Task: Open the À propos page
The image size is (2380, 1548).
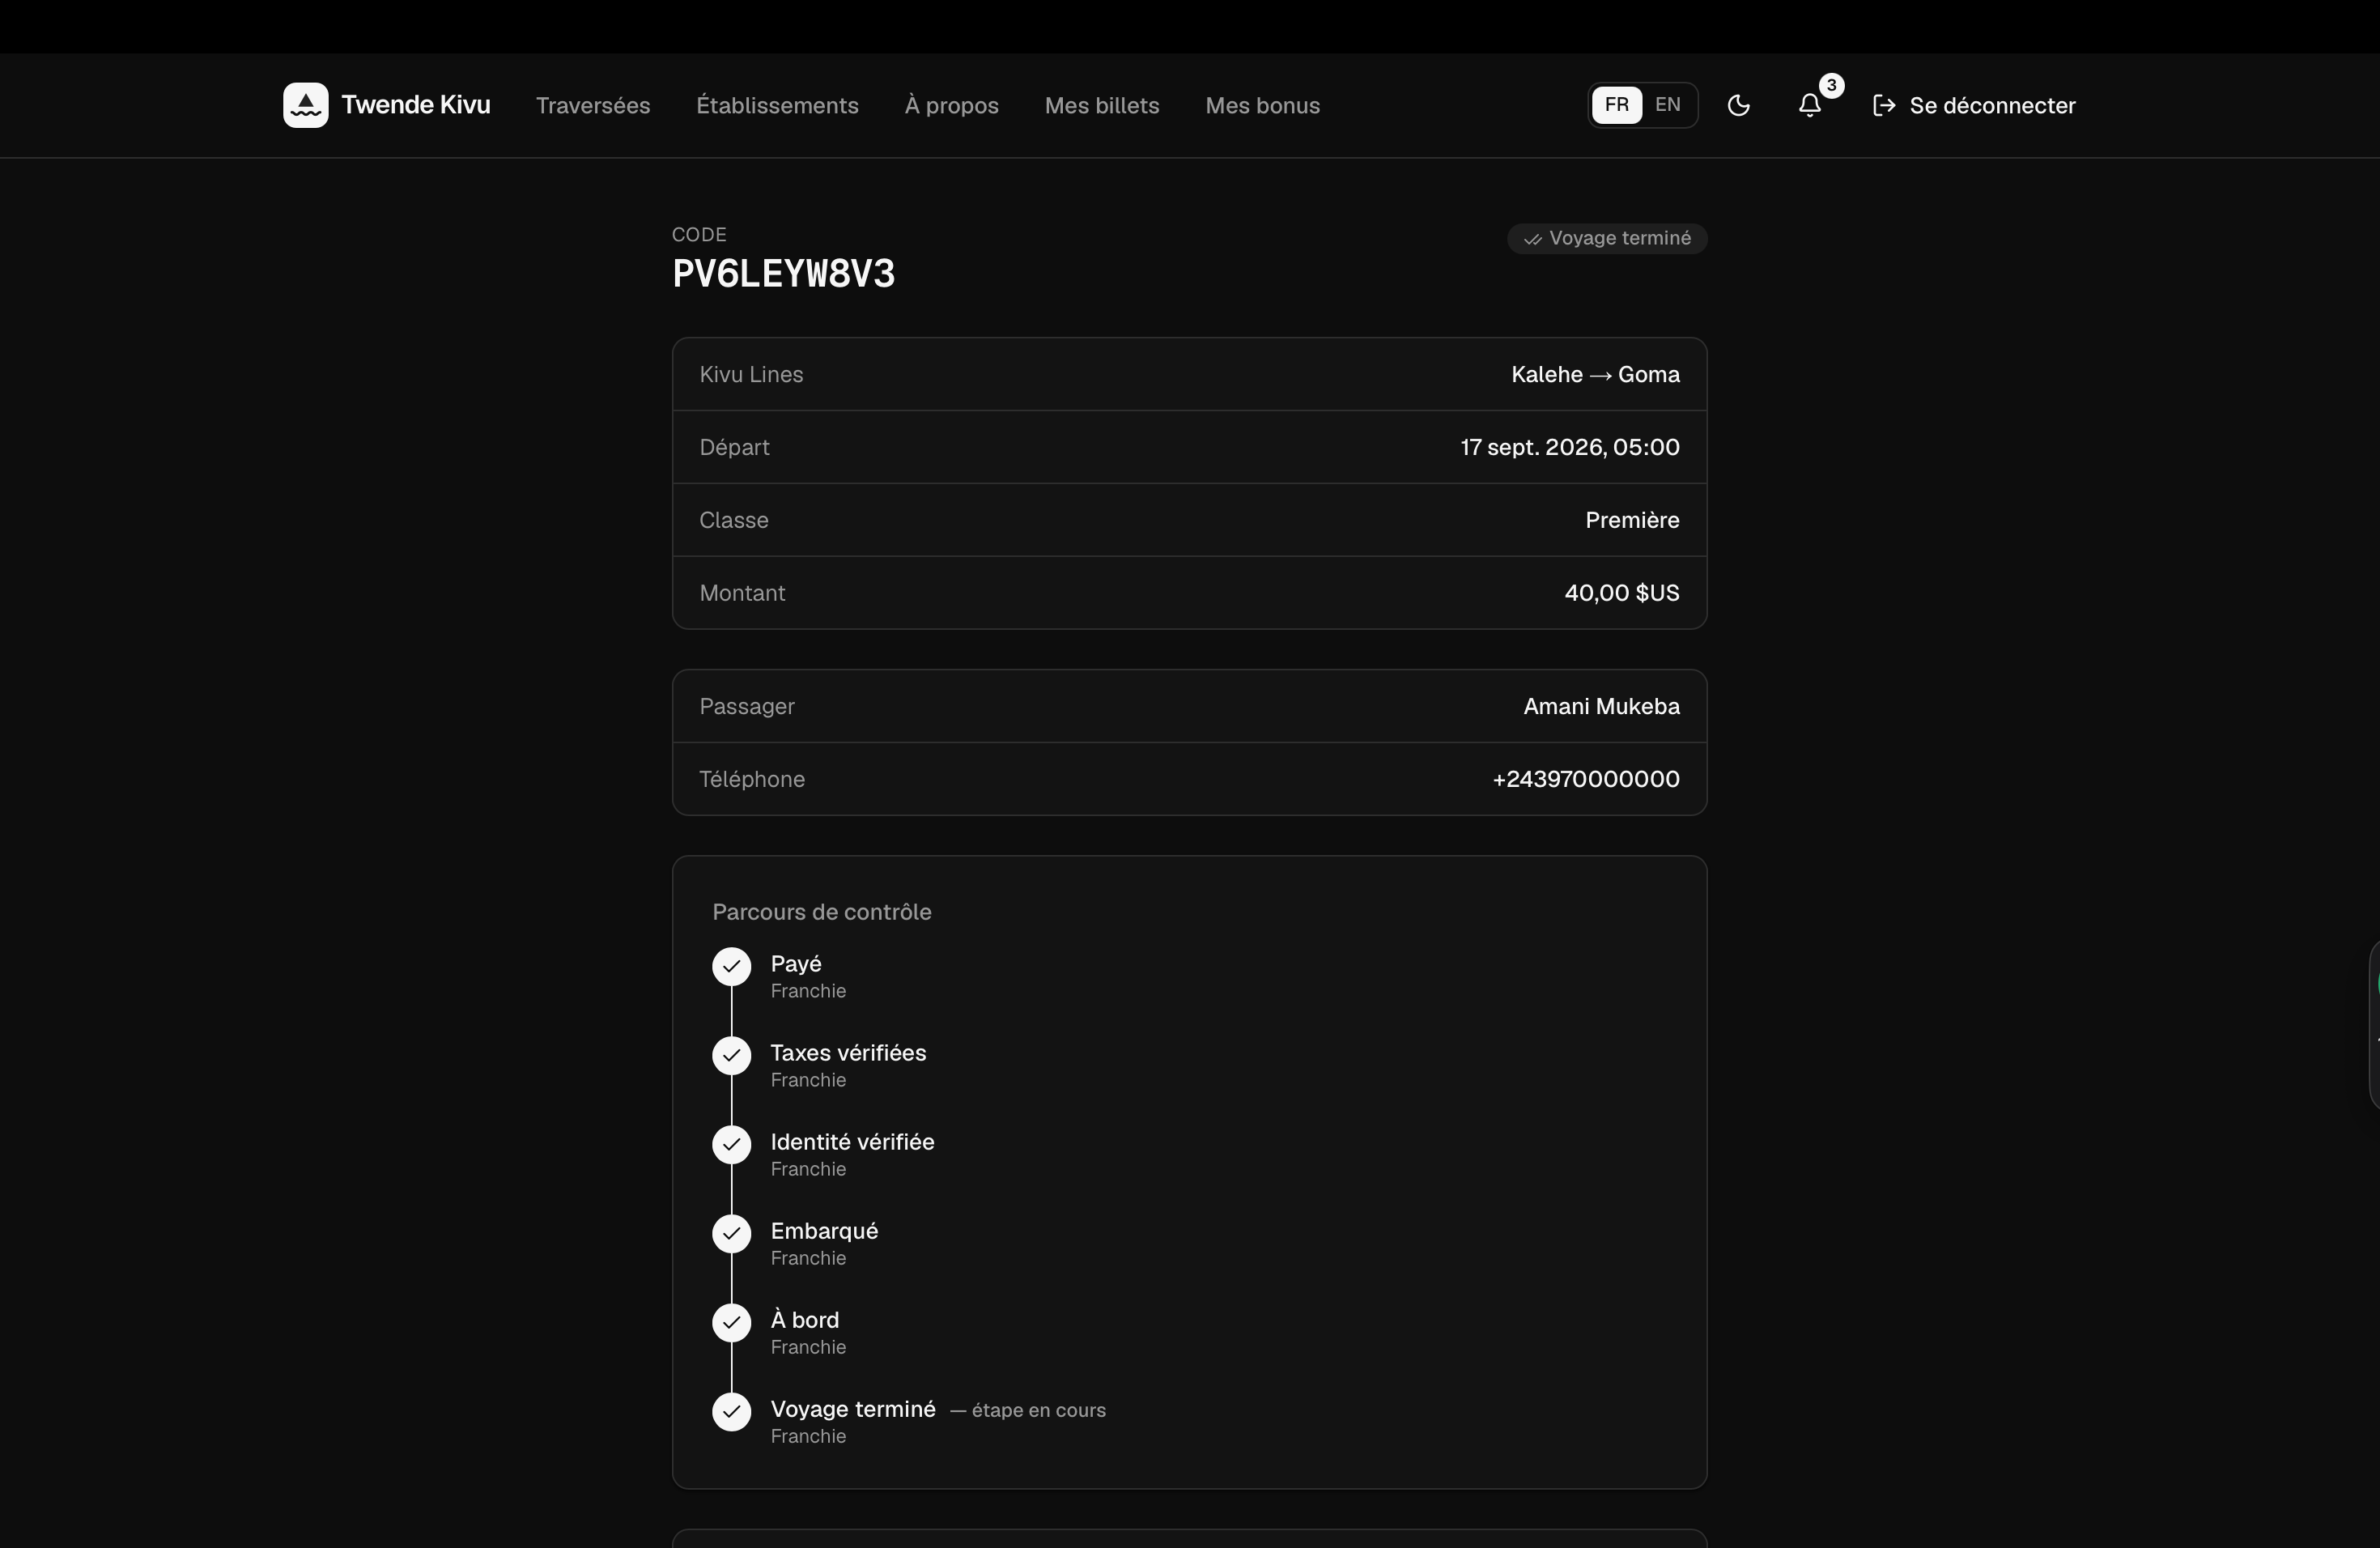Action: point(951,105)
